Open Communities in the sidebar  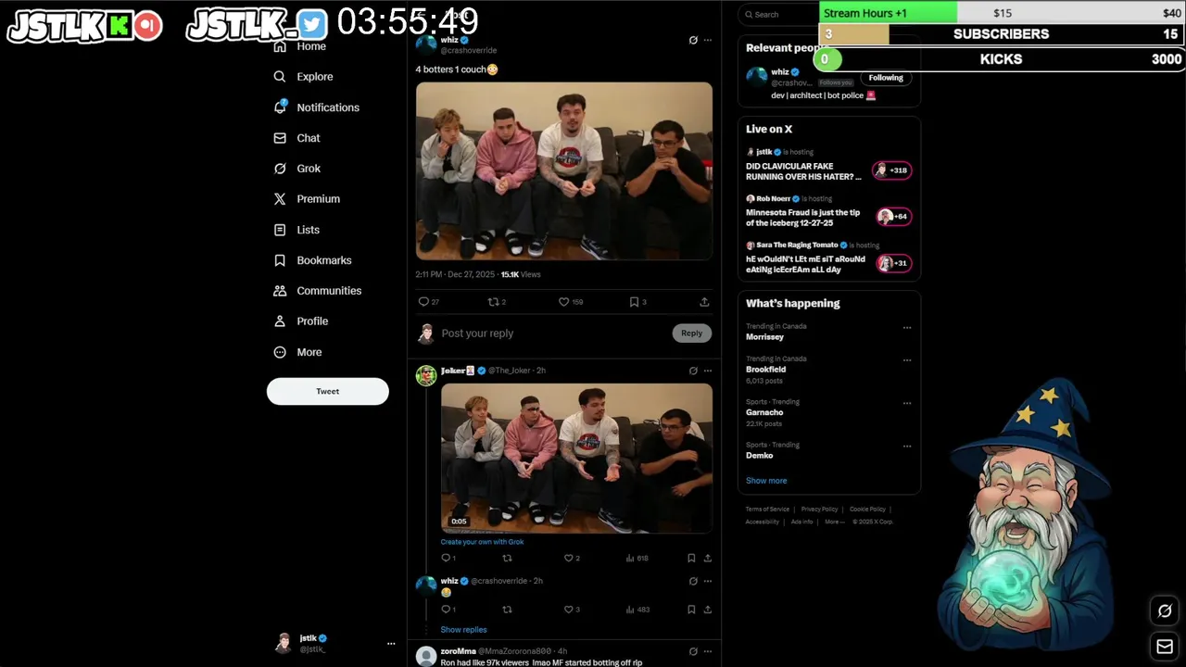pos(317,291)
